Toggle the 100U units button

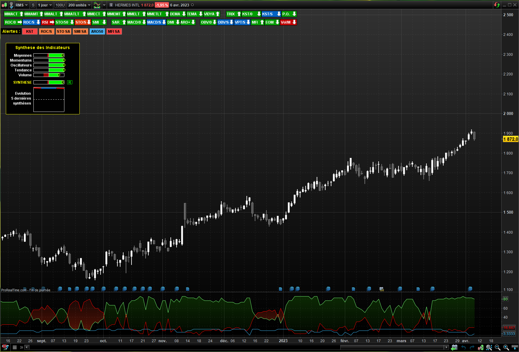coord(60,5)
